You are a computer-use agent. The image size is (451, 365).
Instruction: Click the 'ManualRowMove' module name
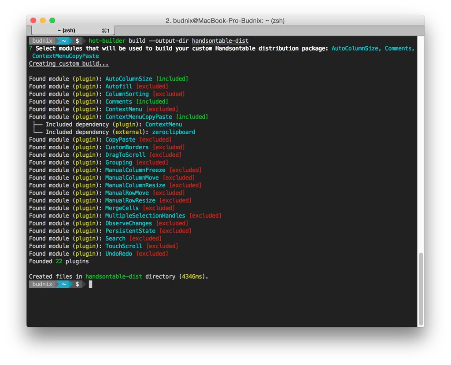coord(127,193)
